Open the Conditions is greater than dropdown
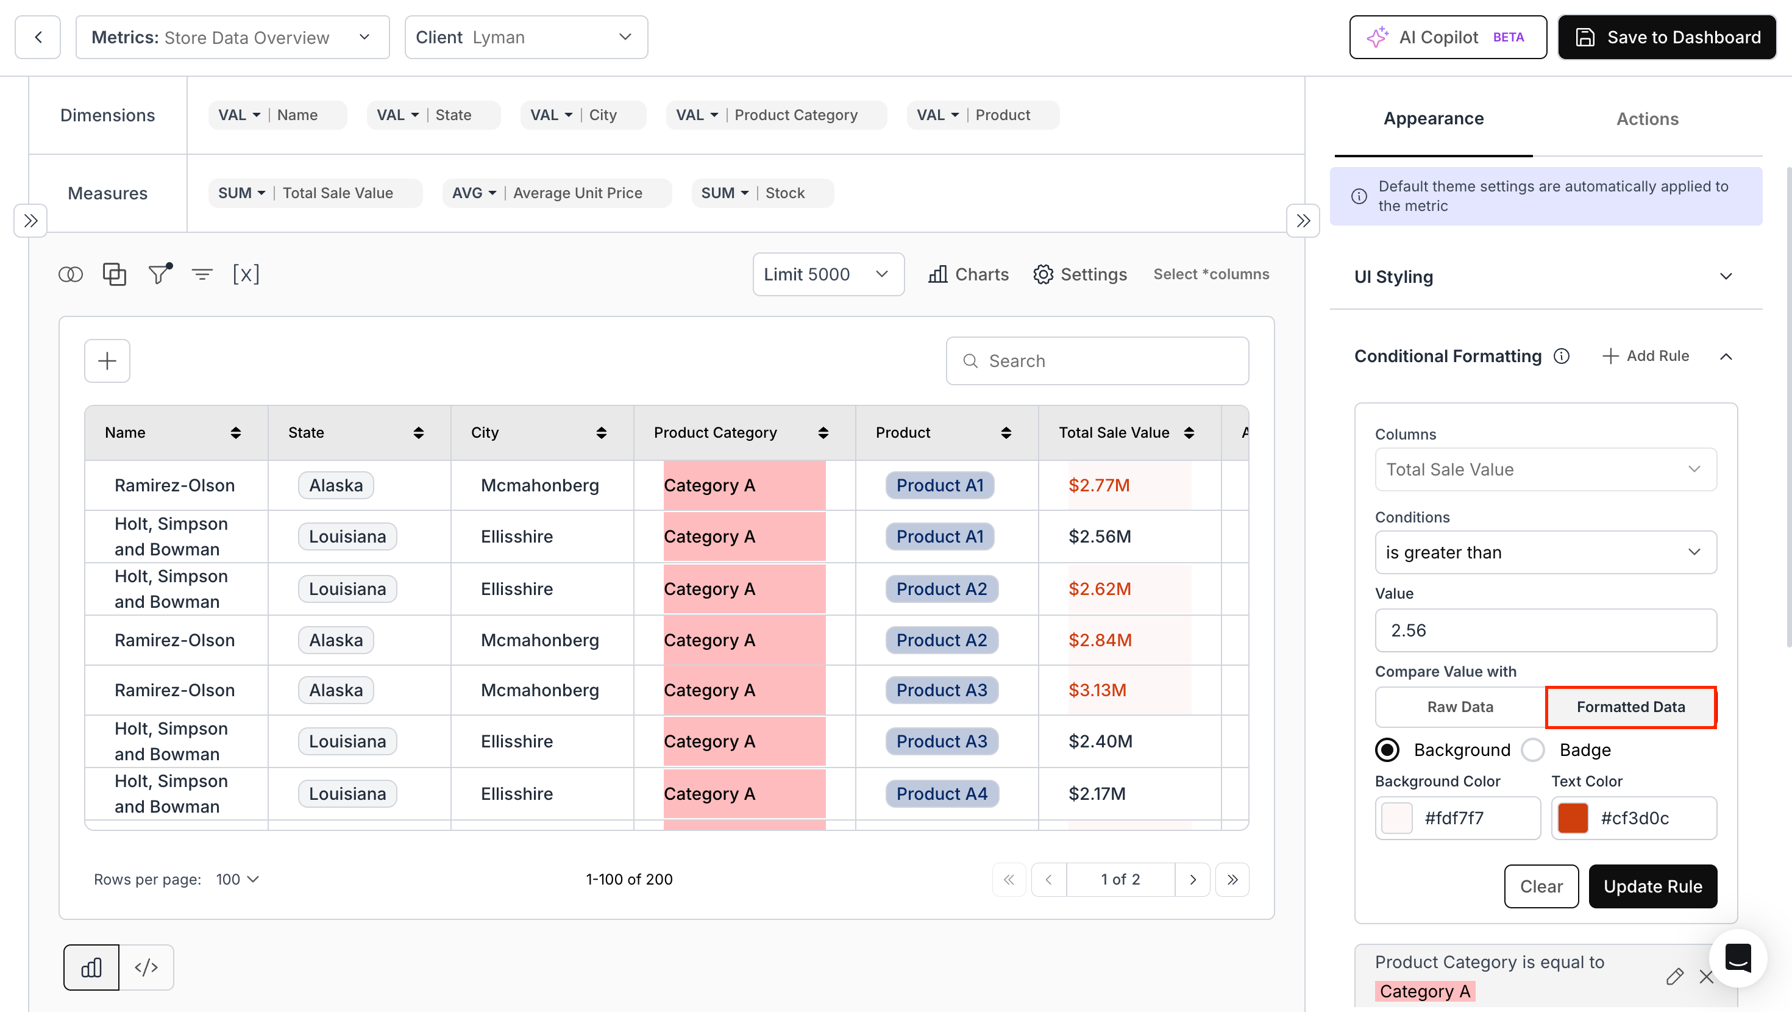 pyautogui.click(x=1546, y=552)
